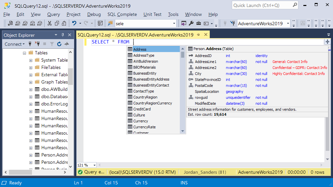
Task: Click the New Query toolbar icon
Action: click(x=10, y=24)
